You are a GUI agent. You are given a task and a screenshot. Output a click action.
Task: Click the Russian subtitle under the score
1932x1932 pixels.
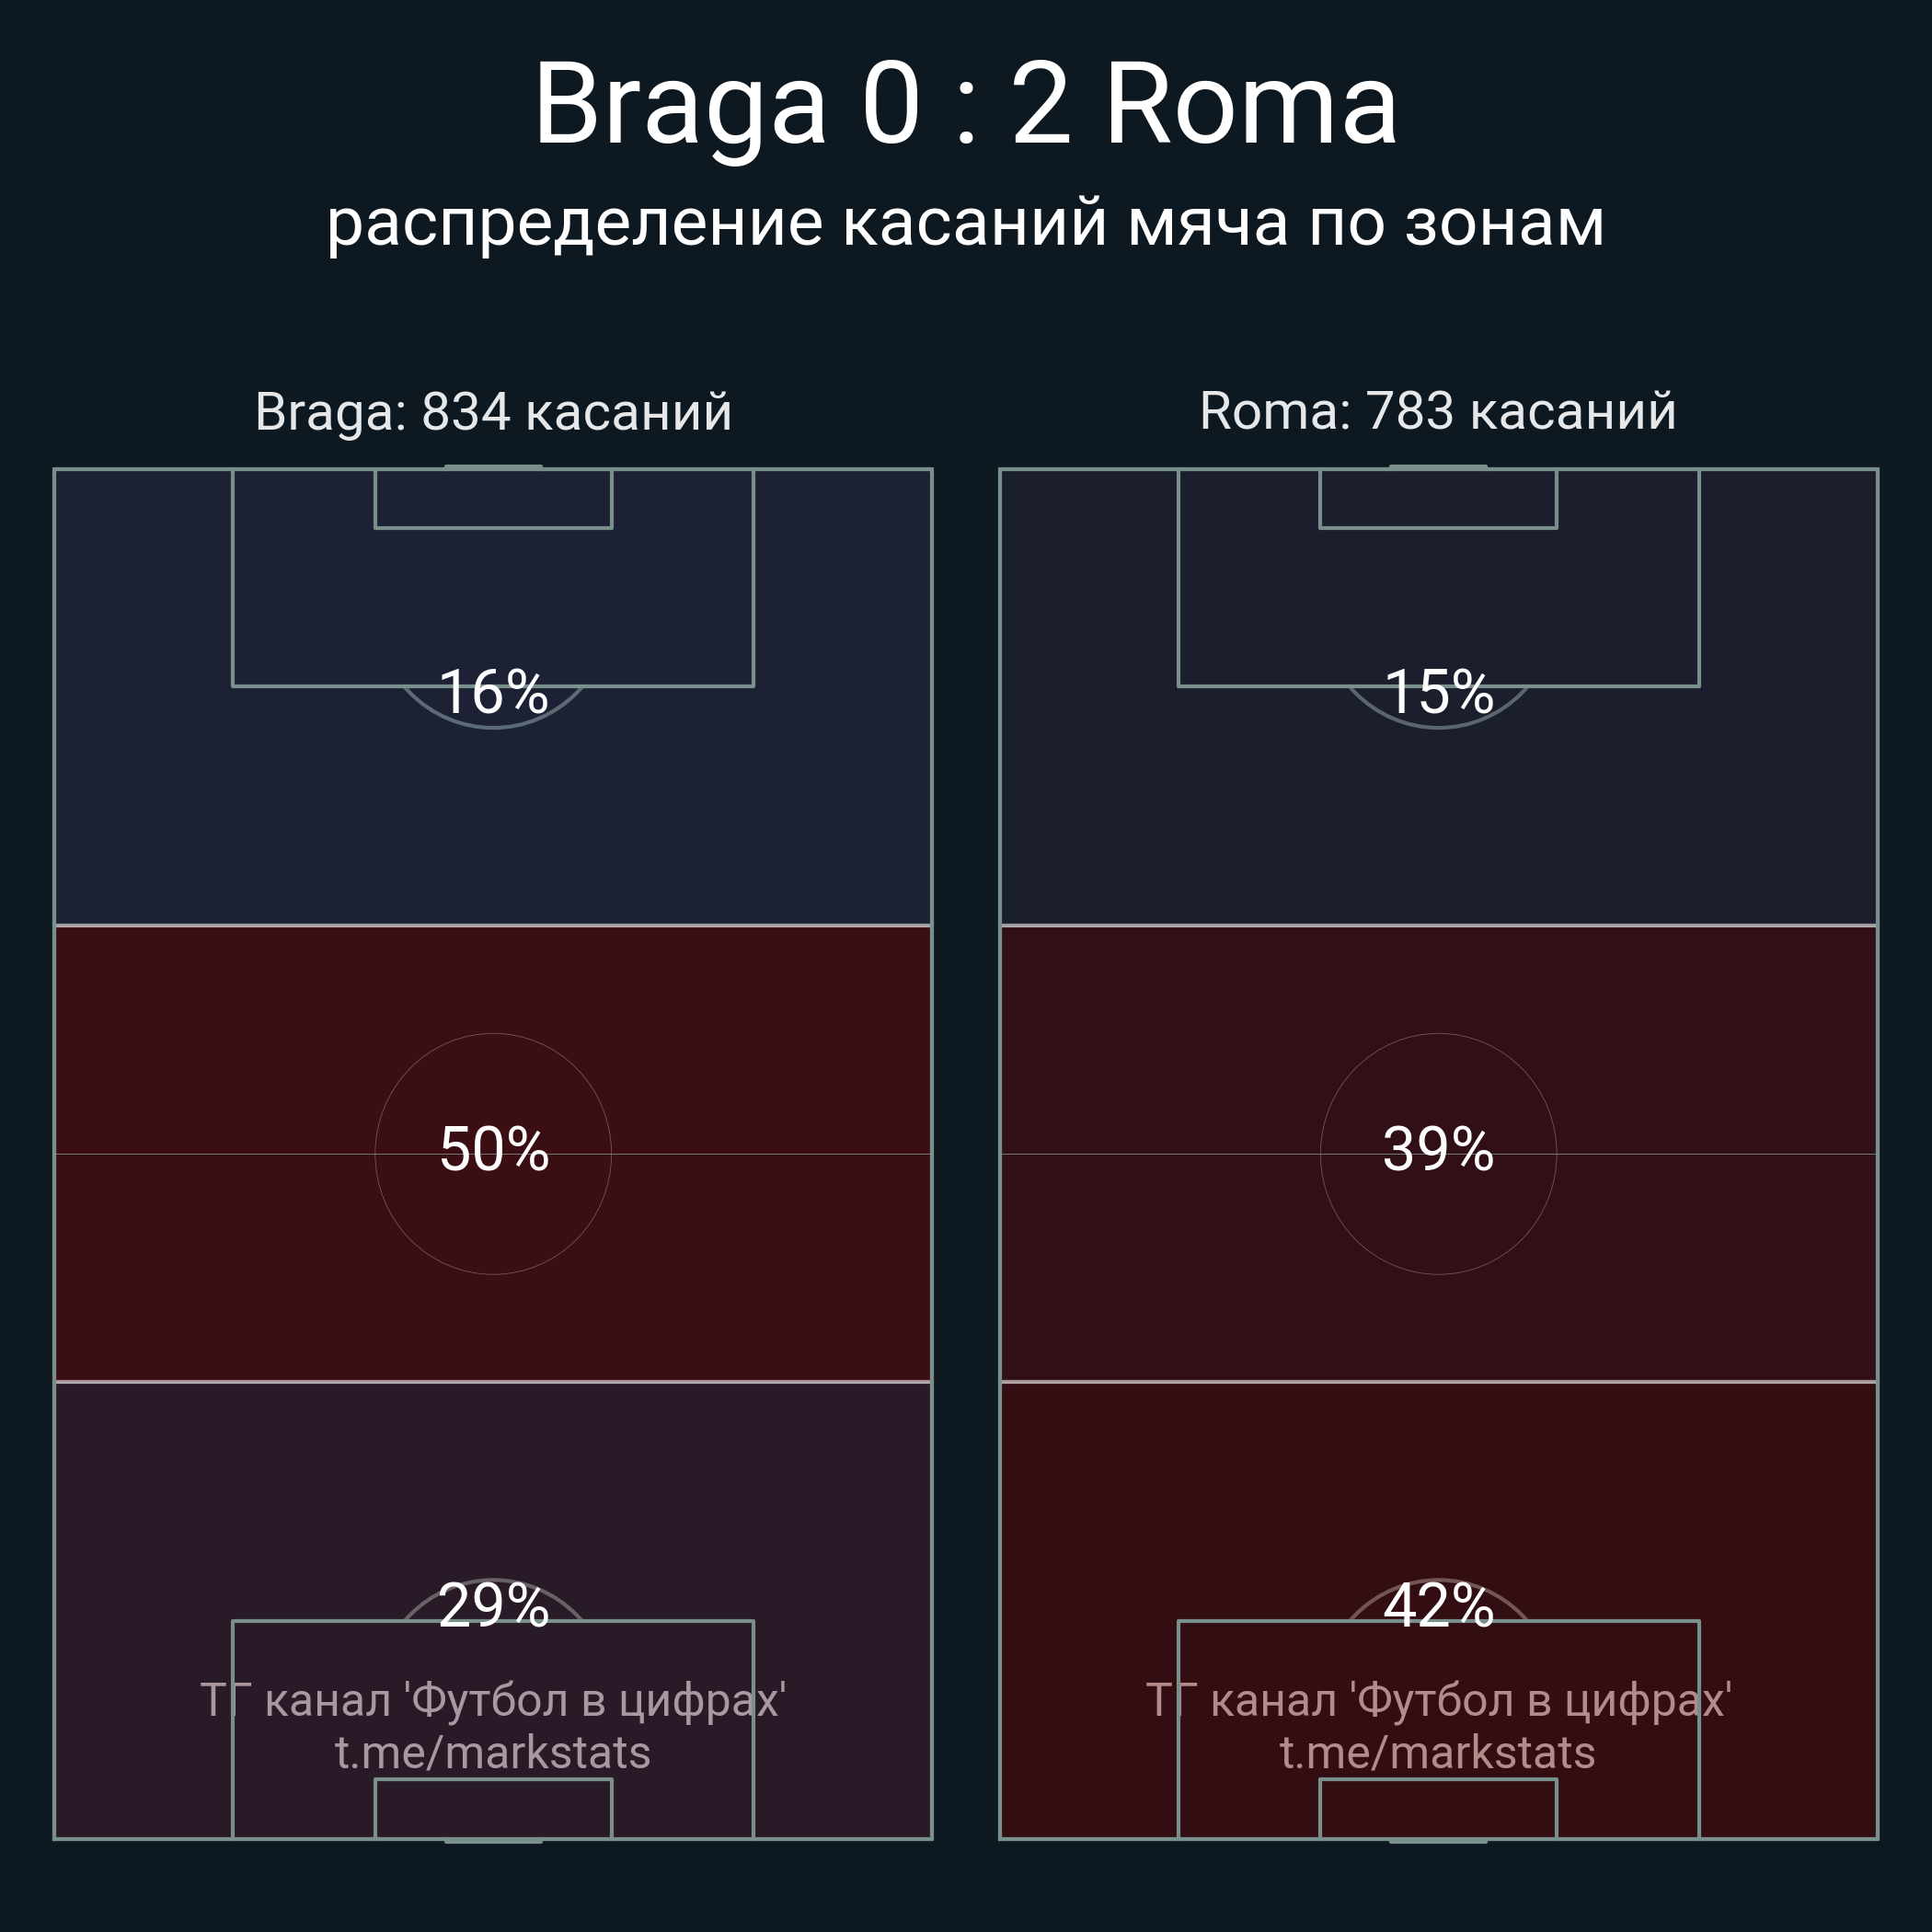[965, 222]
